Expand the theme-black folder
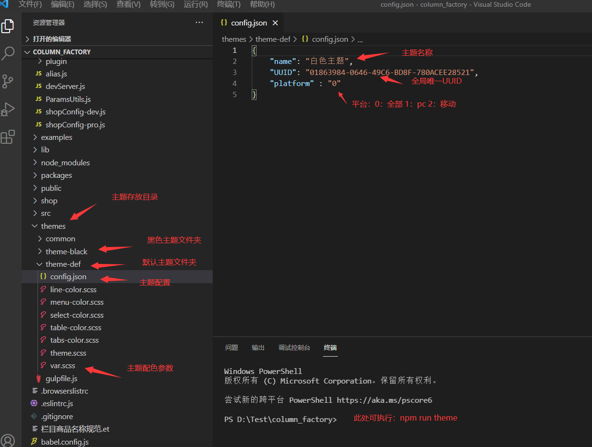 [x=66, y=251]
